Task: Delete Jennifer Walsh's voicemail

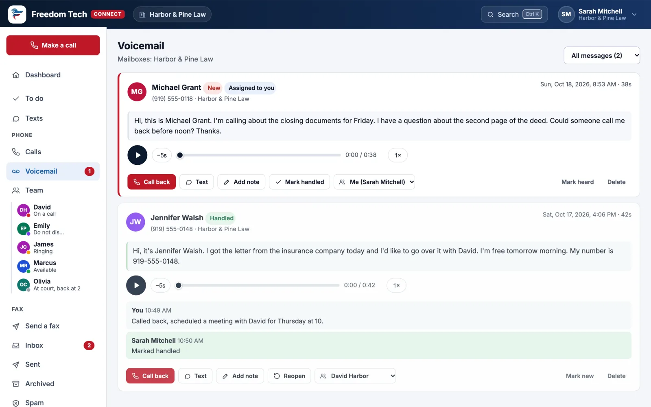Action: click(x=616, y=376)
